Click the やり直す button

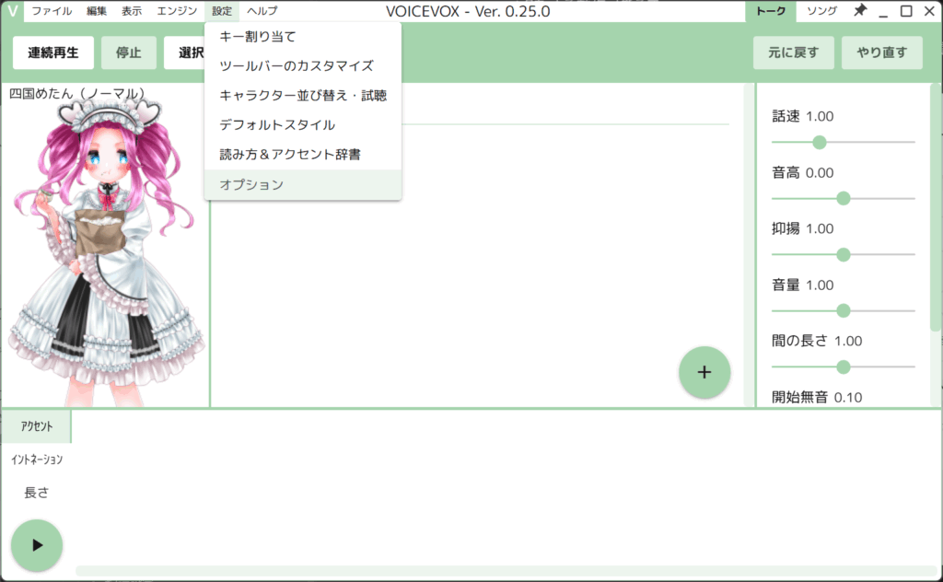881,52
